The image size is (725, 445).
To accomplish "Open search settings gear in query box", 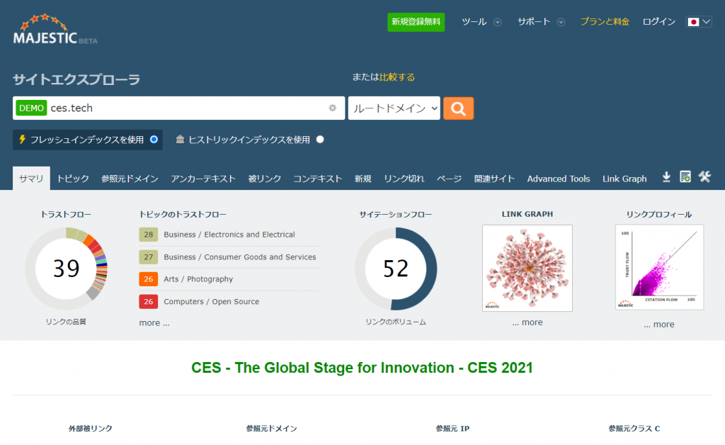I will click(x=333, y=108).
